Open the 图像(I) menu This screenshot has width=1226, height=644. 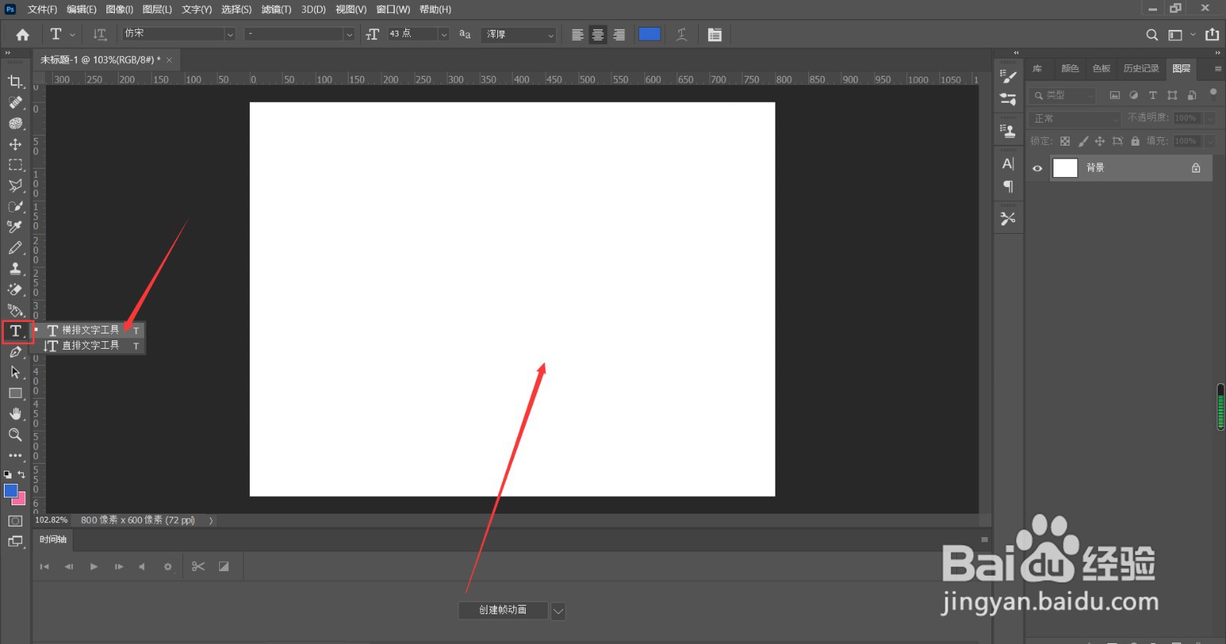coord(120,9)
